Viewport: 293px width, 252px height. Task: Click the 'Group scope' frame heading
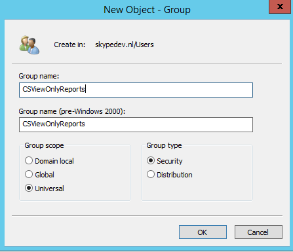(44, 145)
